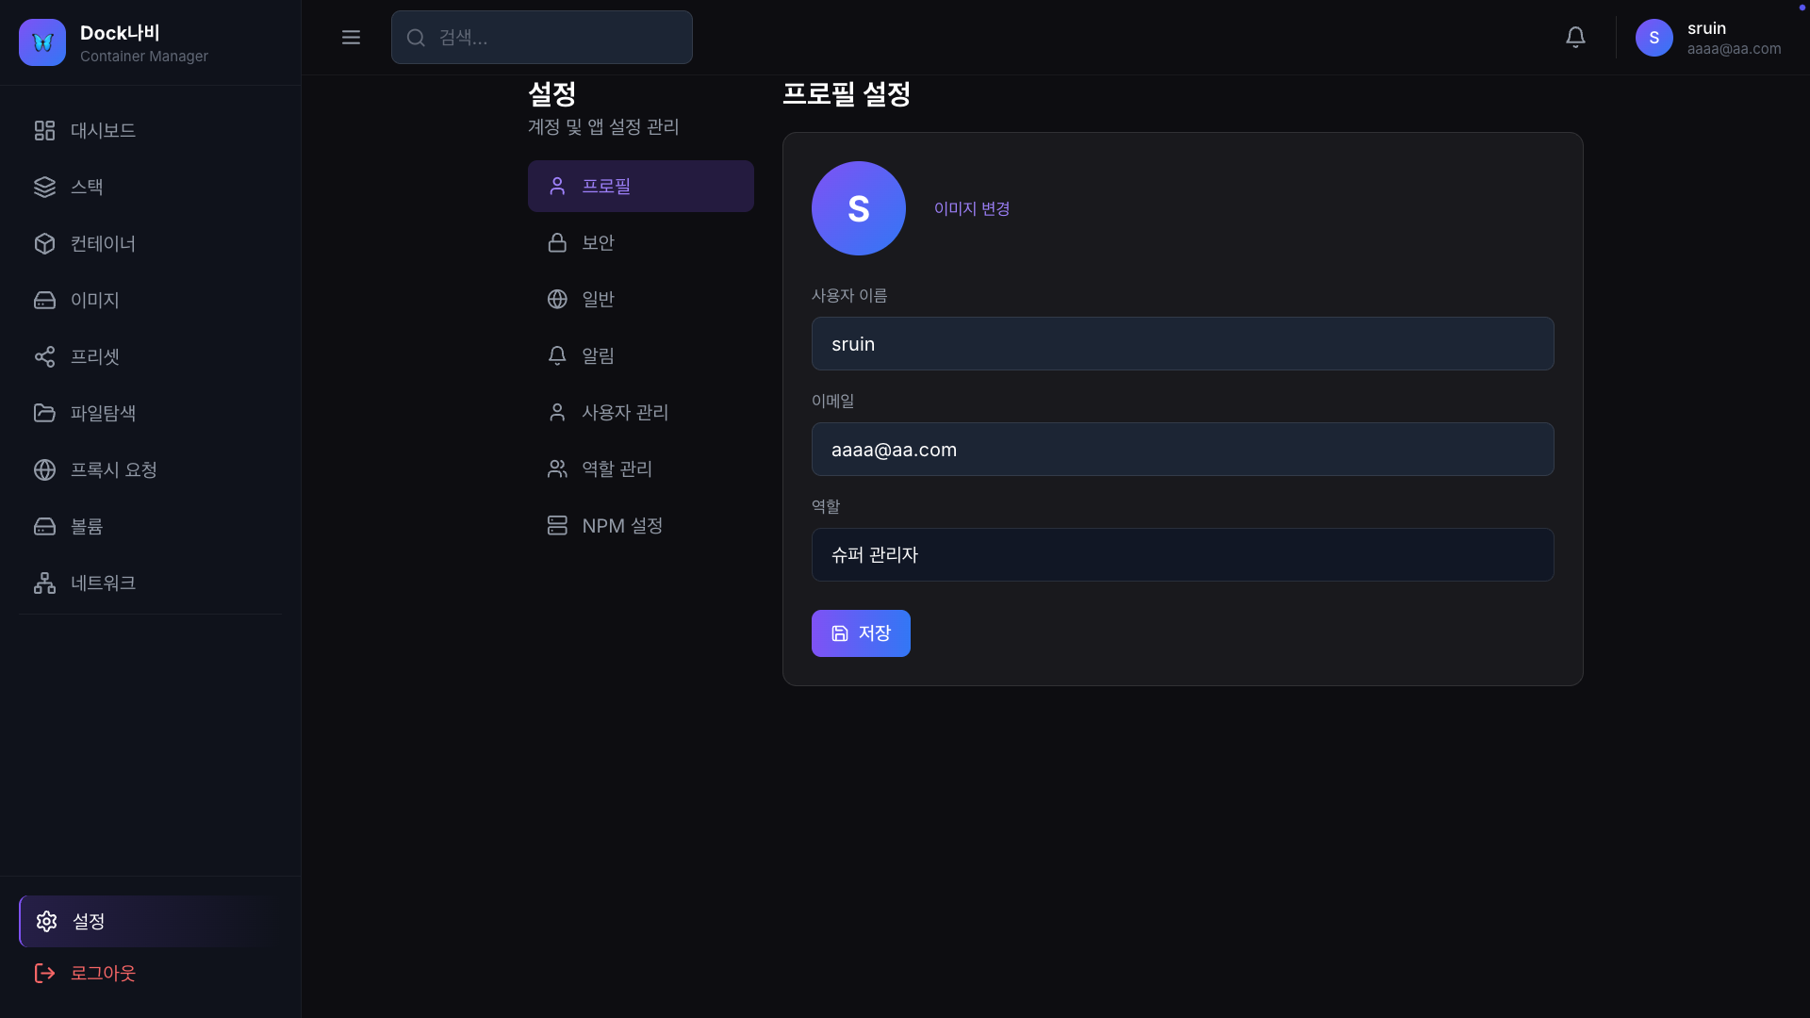
Task: Switch to the NPM 설정 tab
Action: (x=621, y=525)
